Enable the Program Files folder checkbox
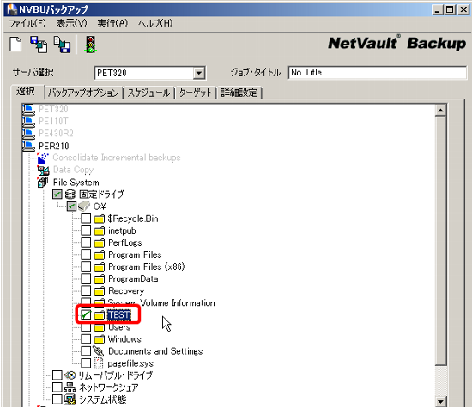Viewport: 472px width, 407px height. pos(86,254)
